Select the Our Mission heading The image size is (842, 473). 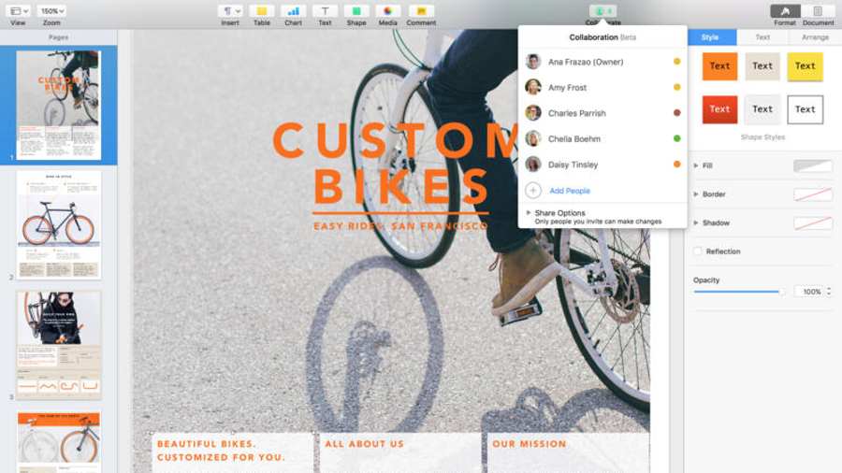pyautogui.click(x=529, y=444)
